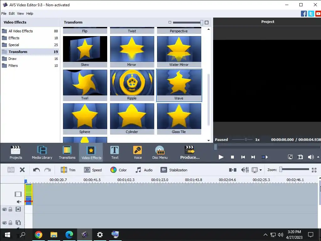Toggle lock on the overlay track
Image resolution: width=321 pixels, height=241 pixels.
coord(10,222)
